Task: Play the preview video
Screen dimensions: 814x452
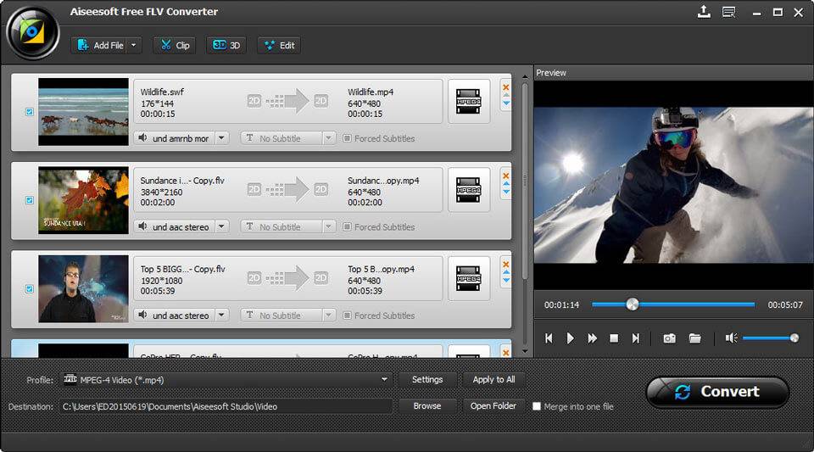Action: click(x=570, y=338)
